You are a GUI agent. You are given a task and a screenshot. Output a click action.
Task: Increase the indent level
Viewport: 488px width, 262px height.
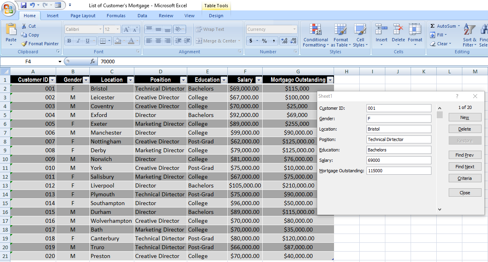point(187,41)
